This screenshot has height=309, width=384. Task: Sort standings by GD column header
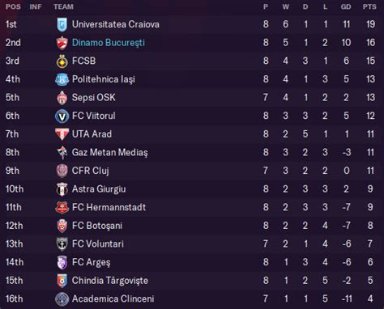[x=346, y=6]
